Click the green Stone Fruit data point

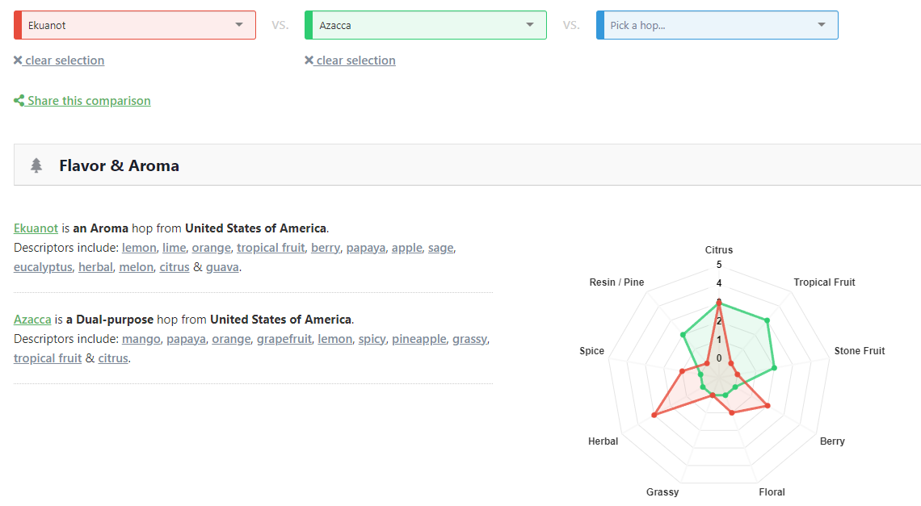click(774, 368)
